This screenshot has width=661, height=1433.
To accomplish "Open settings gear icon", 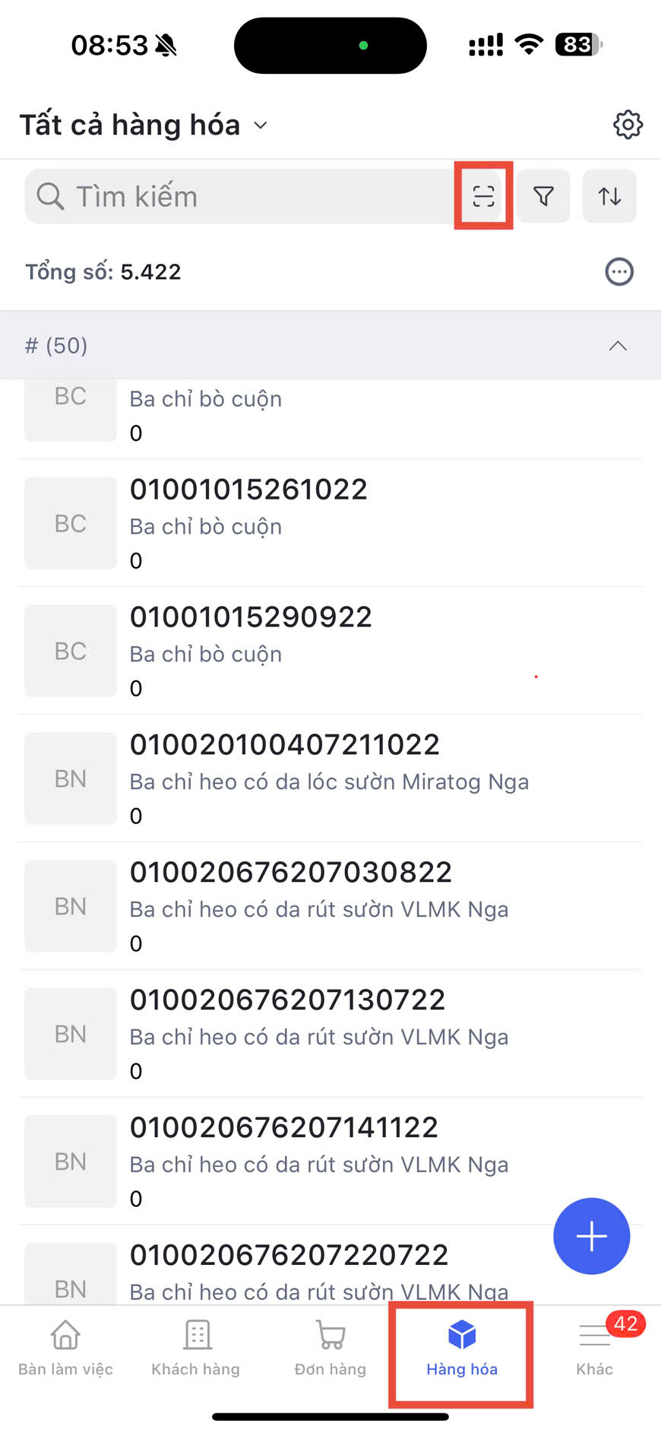I will (x=628, y=125).
